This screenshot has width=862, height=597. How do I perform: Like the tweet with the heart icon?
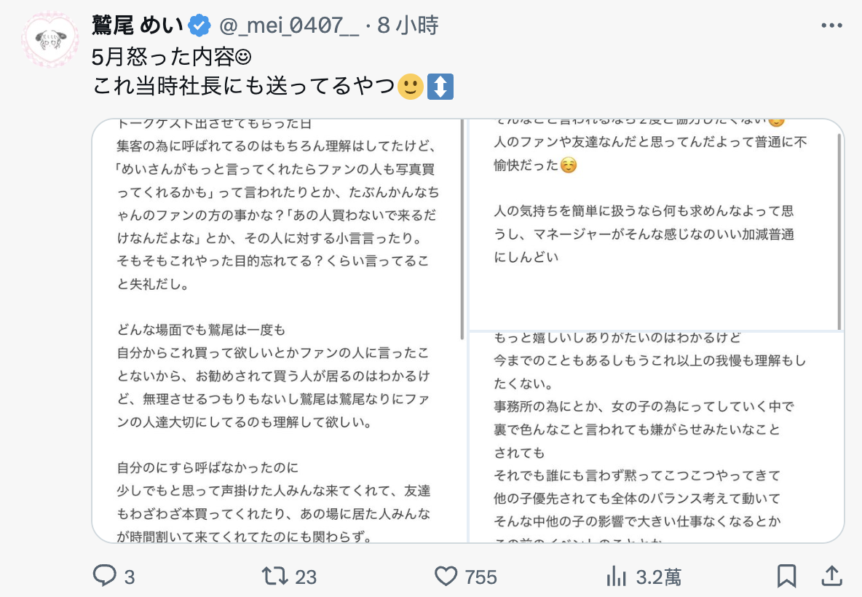coord(446,577)
